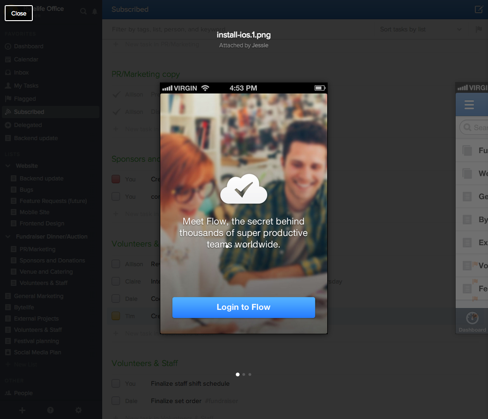This screenshot has width=488, height=419.
Task: Open PR/Marketing list in sidebar
Action: pyautogui.click(x=38, y=249)
